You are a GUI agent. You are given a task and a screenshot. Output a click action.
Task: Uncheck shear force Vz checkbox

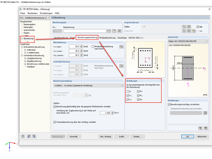(128, 100)
